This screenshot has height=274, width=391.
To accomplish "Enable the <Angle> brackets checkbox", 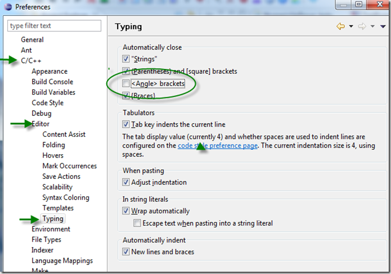I will (125, 83).
